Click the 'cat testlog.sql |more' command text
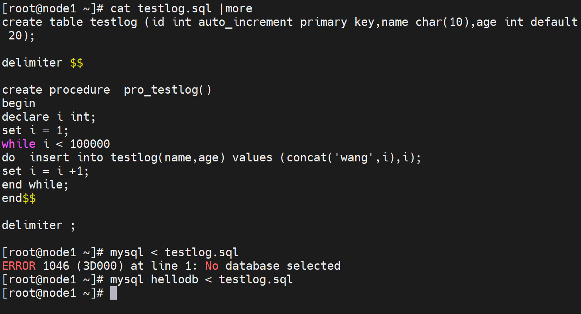The width and height of the screenshot is (581, 314). click(181, 8)
